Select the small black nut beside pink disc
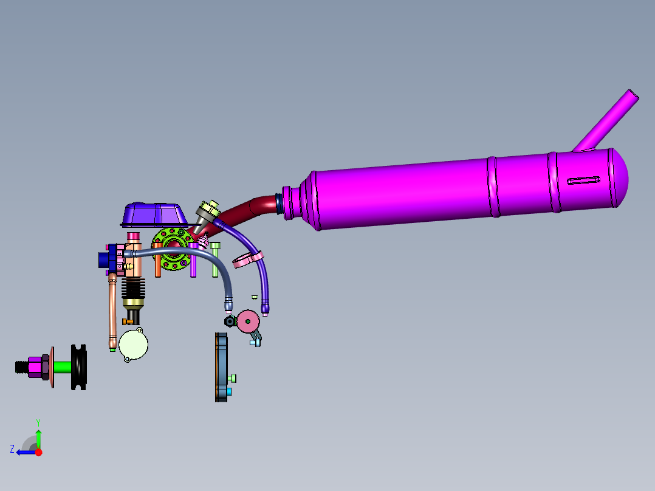The image size is (655, 491). (229, 321)
